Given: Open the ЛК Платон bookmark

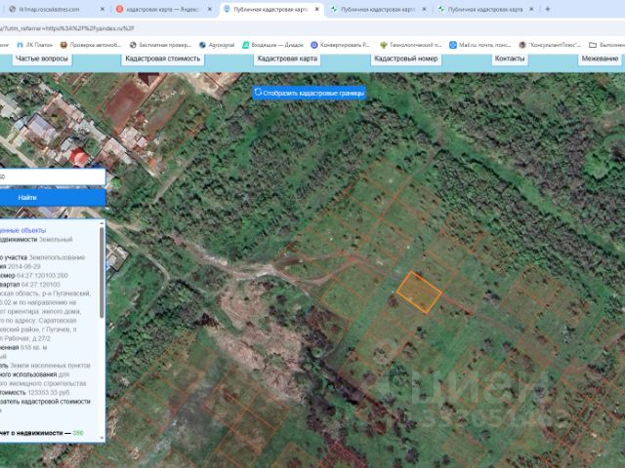Looking at the screenshot, I should coord(35,45).
